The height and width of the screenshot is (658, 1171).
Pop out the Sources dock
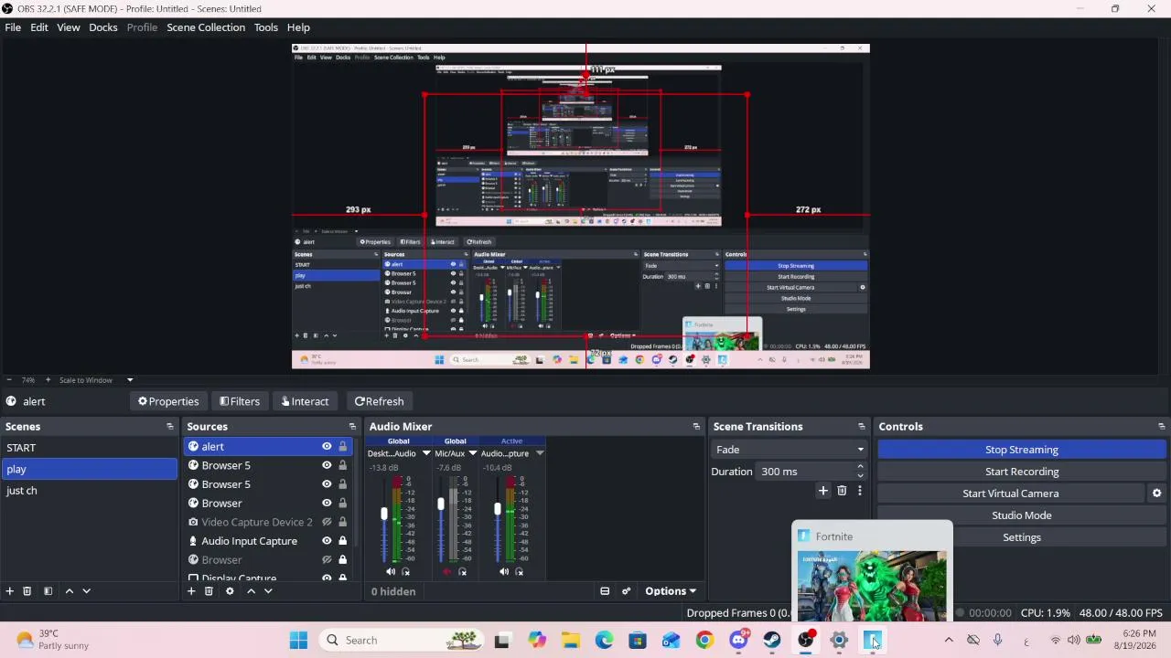pos(352,427)
